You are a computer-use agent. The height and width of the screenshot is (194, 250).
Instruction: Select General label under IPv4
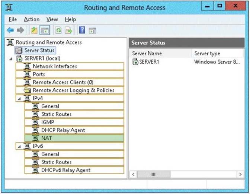50,106
